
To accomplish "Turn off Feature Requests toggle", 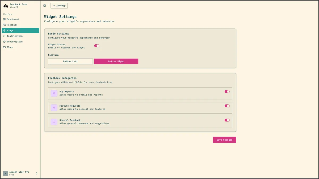I will click(x=227, y=106).
